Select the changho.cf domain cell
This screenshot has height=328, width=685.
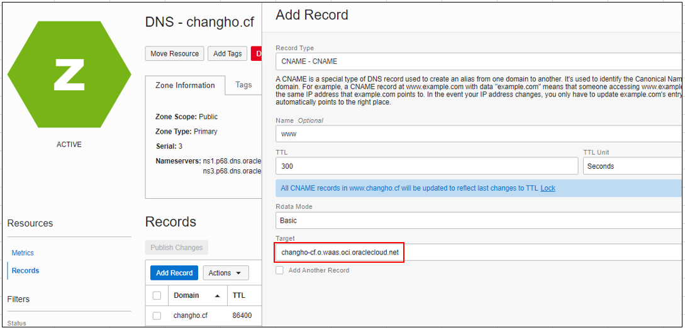tap(192, 315)
